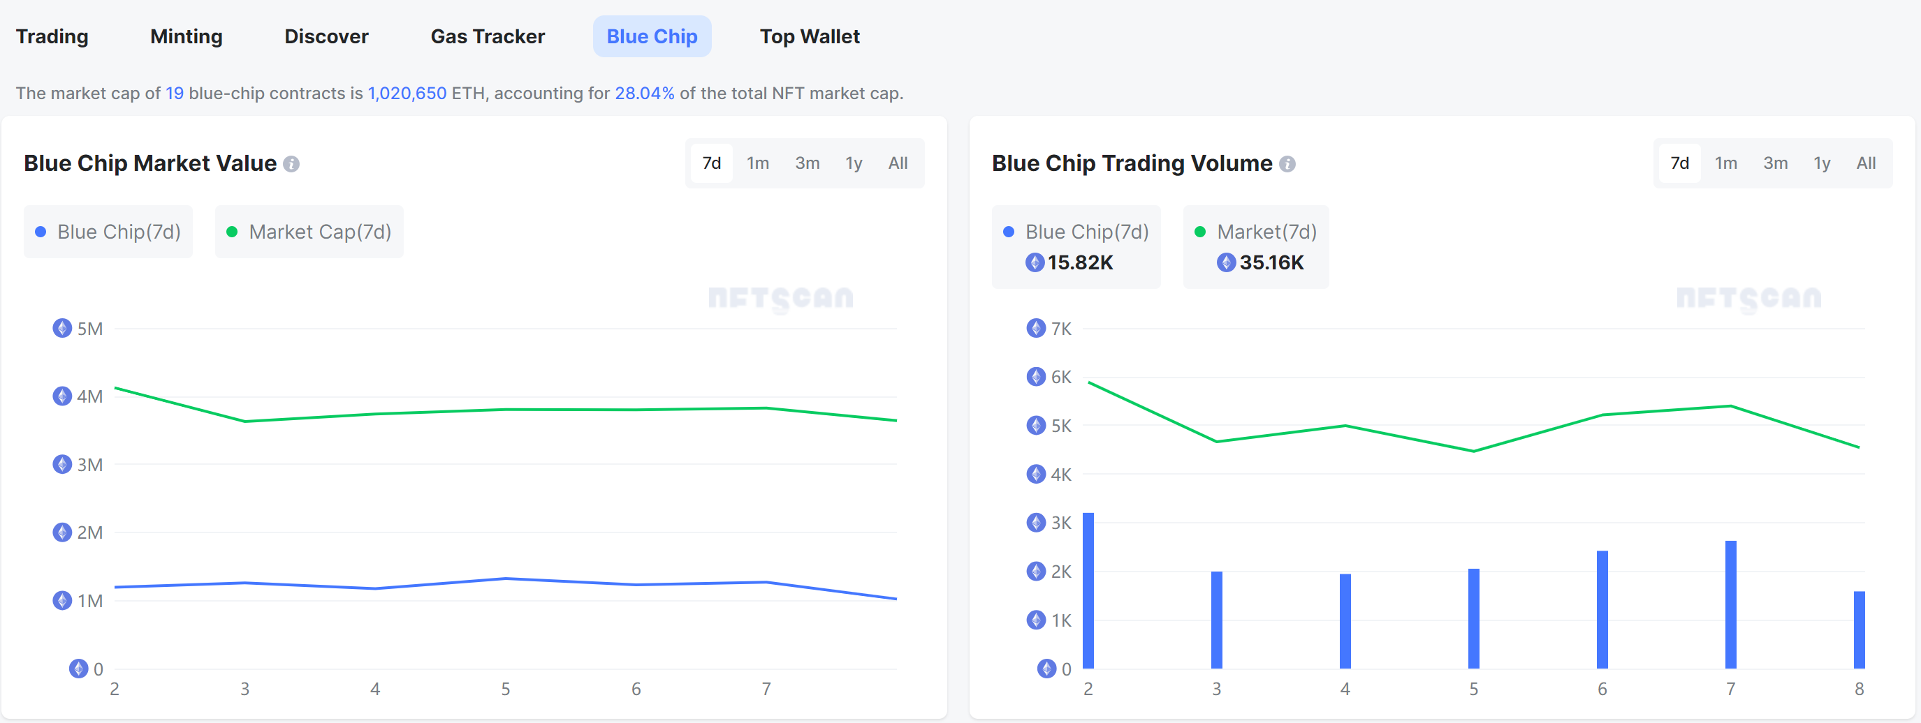The width and height of the screenshot is (1921, 723).
Task: Click the blue legend dot for Blue Chip(7d) volume
Action: [1008, 232]
